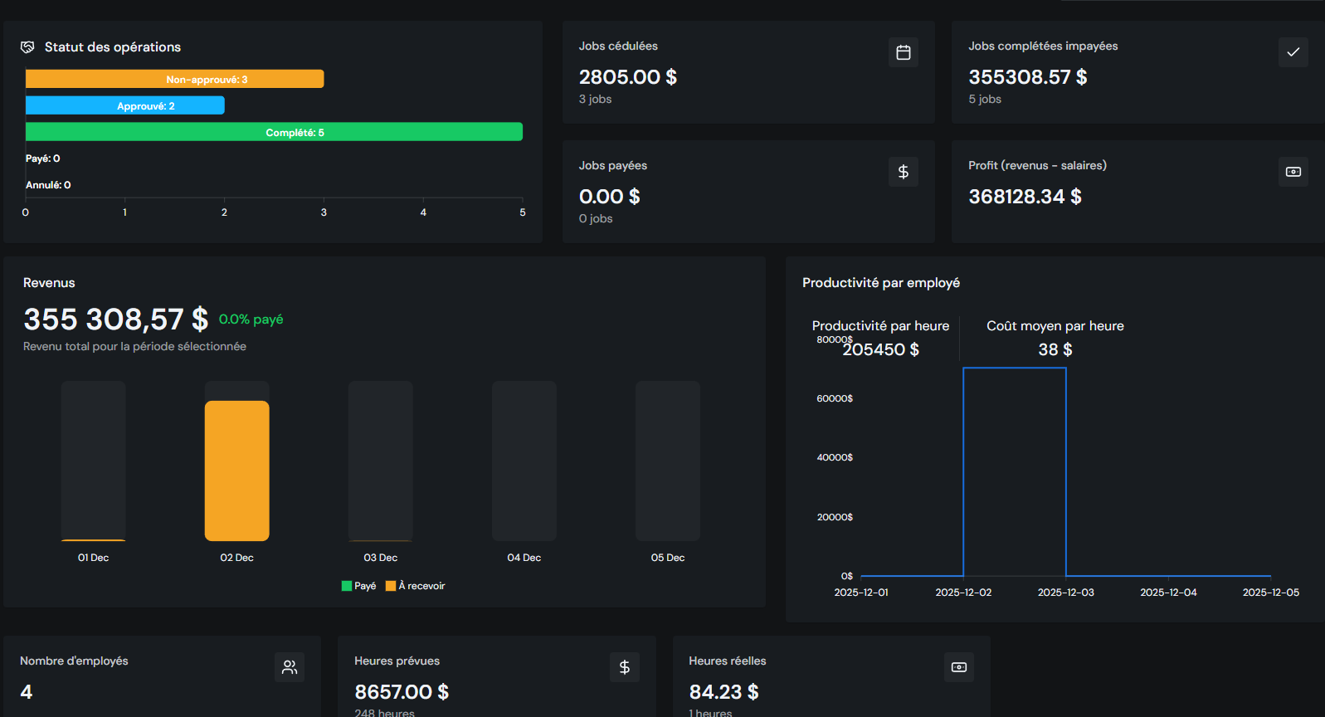Select the blue Approuvé: 2 bar
Image resolution: width=1325 pixels, height=717 pixels.
coord(124,105)
